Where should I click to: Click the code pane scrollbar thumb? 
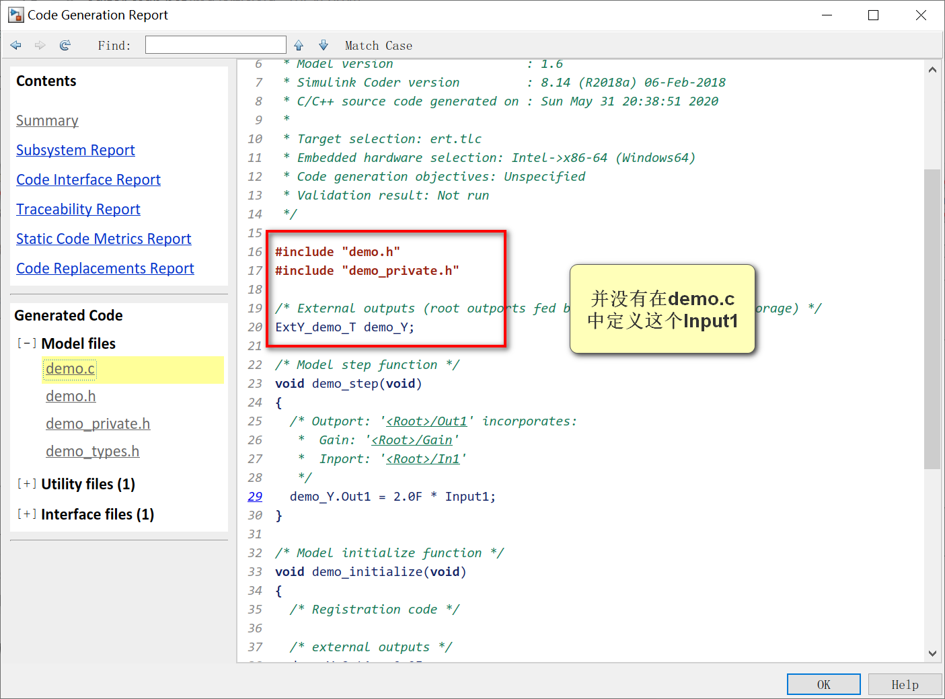932,319
